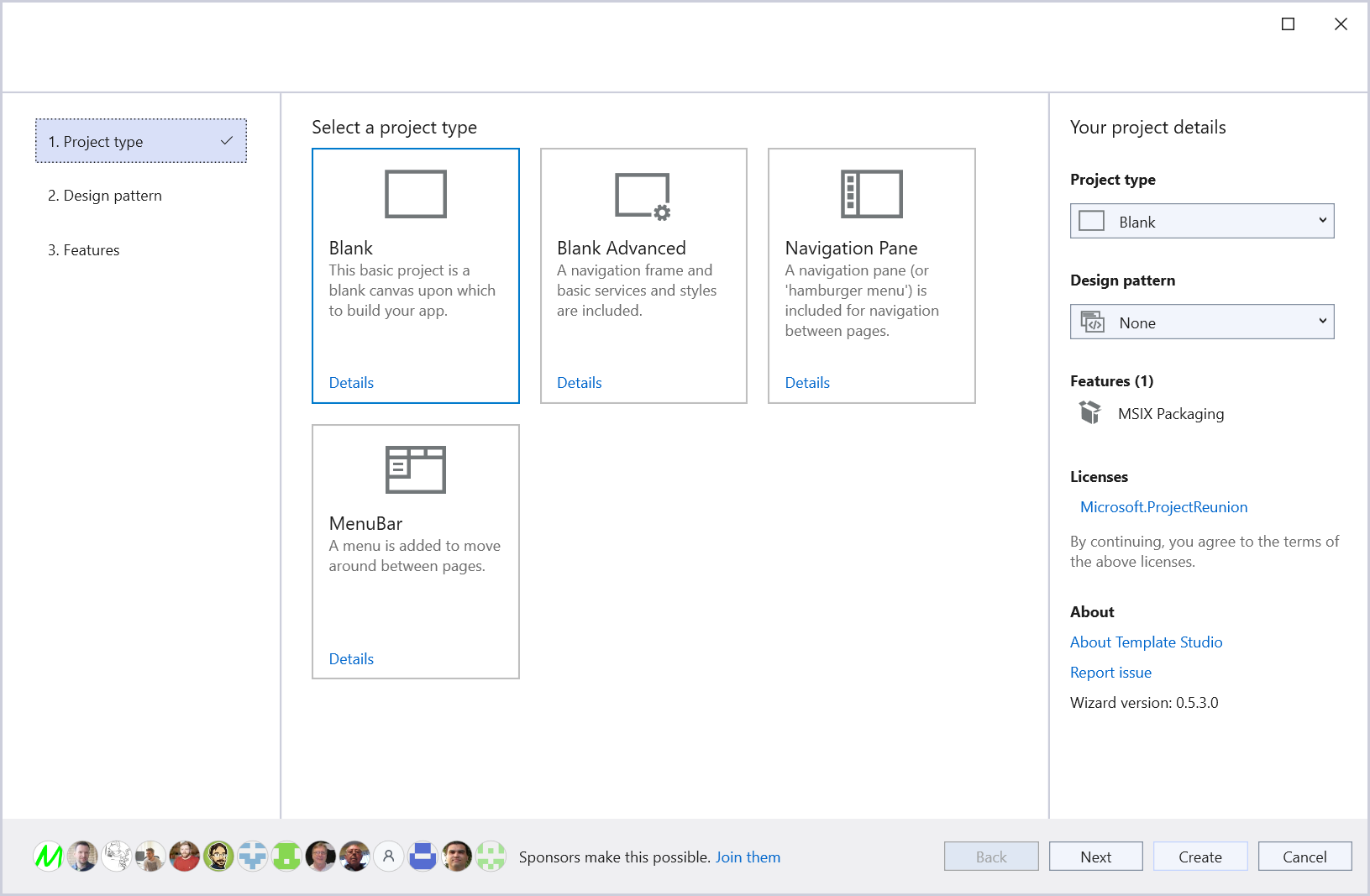Click the checkmark on Project type step

(226, 141)
